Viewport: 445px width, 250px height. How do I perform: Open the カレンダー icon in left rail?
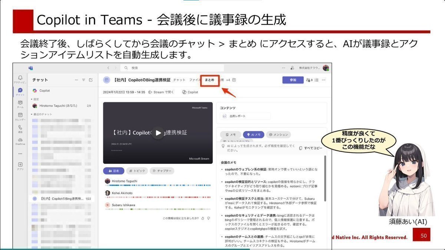point(20,117)
